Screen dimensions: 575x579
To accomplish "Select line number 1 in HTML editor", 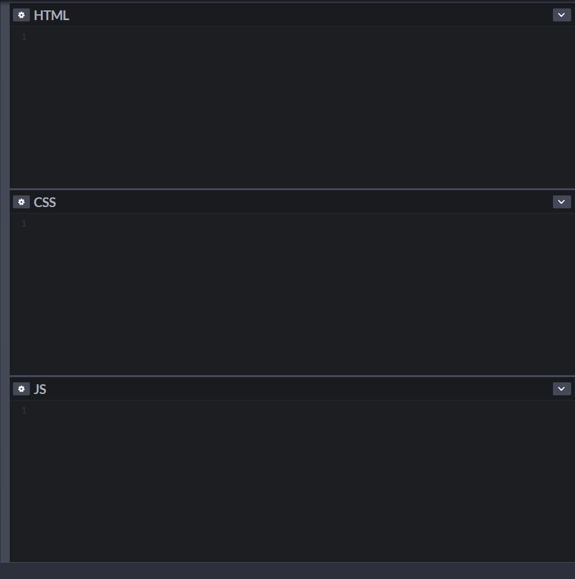I will (x=24, y=36).
